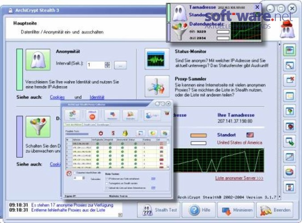The height and width of the screenshot is (223, 302).
Task: Click the sidebar ladybug icon
Action: [289, 126]
